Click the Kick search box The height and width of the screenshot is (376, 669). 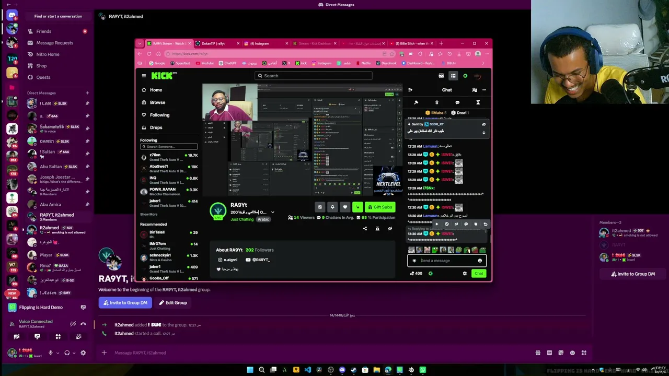coord(314,76)
